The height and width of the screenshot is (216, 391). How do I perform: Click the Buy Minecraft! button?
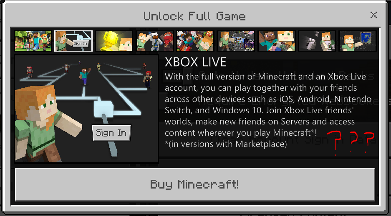195,184
